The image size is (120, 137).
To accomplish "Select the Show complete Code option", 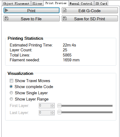I will click(11, 86).
